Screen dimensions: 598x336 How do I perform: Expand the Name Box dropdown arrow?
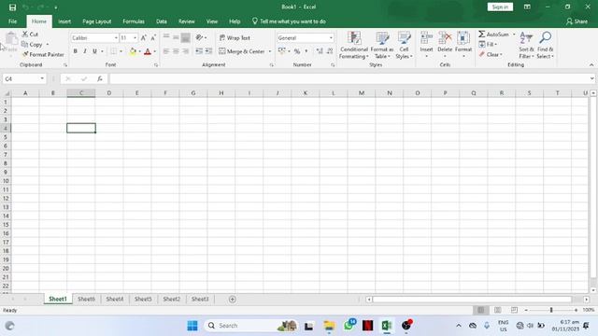42,78
